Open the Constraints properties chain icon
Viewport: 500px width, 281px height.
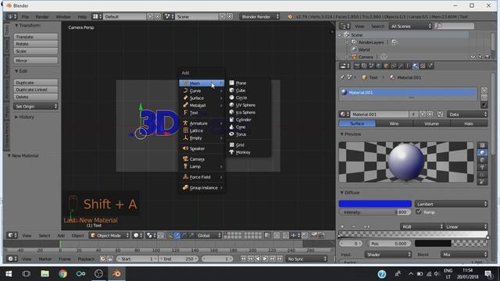[x=394, y=66]
